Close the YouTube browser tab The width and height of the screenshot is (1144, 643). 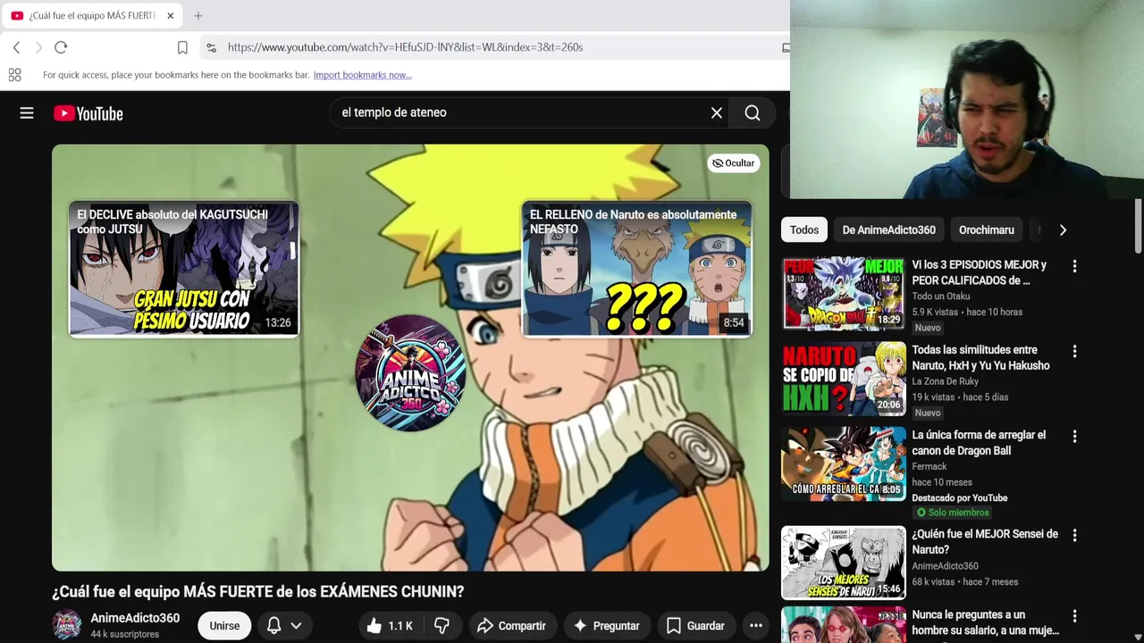(170, 15)
